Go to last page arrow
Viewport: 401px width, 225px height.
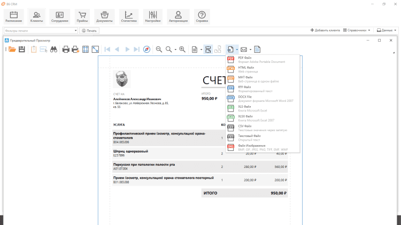coord(137,49)
